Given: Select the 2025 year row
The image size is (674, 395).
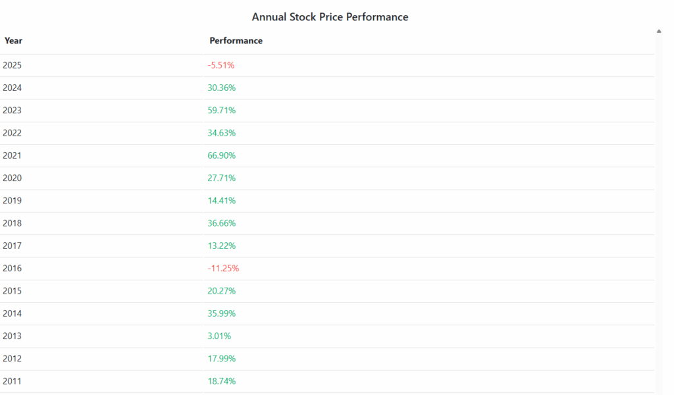Looking at the screenshot, I should 13,65.
